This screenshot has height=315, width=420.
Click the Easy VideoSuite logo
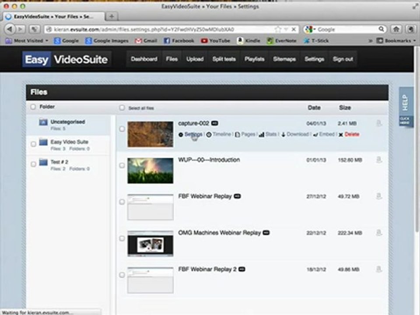click(x=66, y=59)
